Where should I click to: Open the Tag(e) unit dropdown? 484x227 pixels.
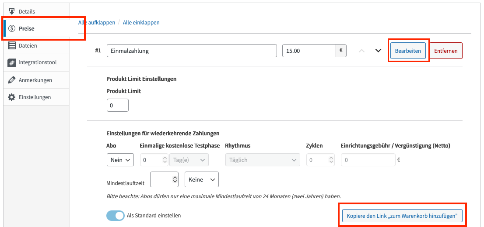(x=189, y=160)
